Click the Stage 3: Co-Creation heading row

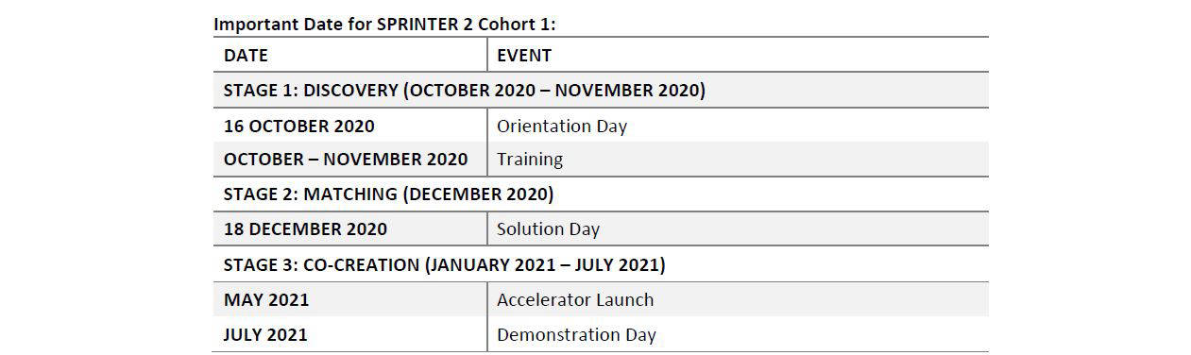tap(600, 265)
